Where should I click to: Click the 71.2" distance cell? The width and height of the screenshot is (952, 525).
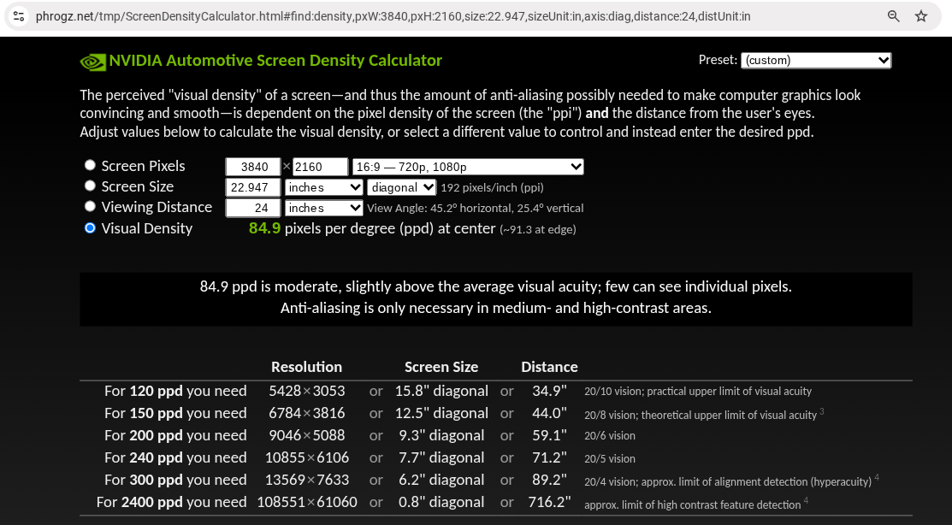tap(549, 457)
